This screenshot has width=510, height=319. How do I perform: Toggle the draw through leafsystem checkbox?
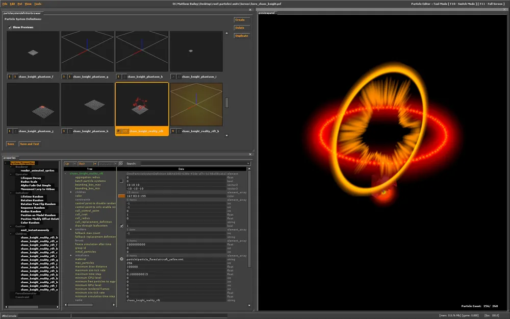pos(121,226)
